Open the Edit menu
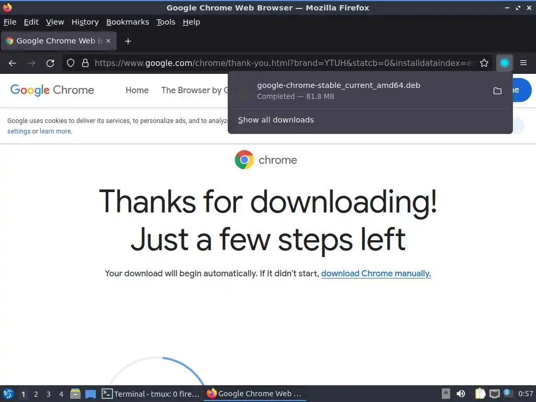Image resolution: width=536 pixels, height=402 pixels. pos(31,22)
